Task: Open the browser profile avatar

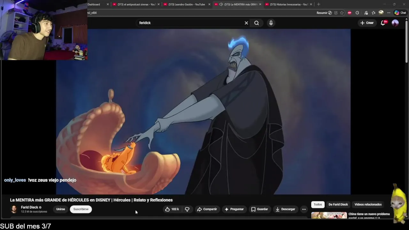Action: click(381, 12)
